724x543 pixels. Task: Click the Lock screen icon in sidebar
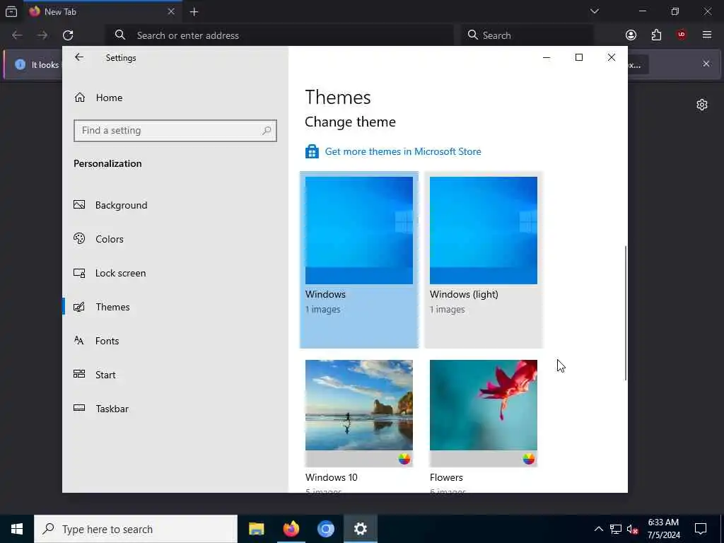pos(79,273)
